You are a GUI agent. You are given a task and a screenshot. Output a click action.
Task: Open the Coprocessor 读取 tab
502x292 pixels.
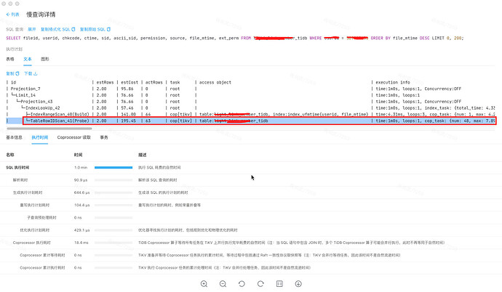point(73,137)
